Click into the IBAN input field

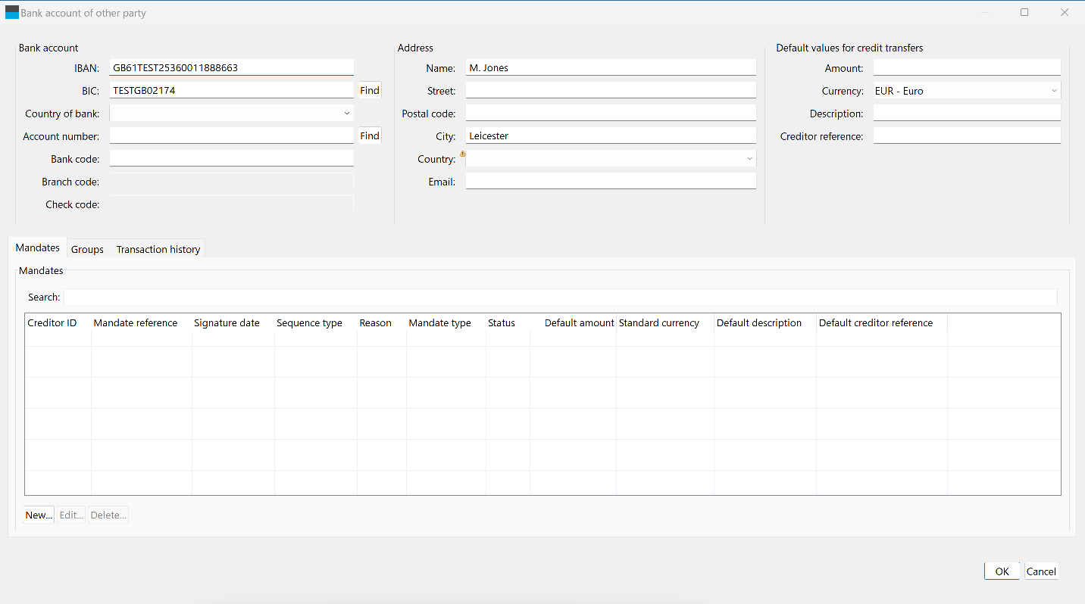[231, 68]
